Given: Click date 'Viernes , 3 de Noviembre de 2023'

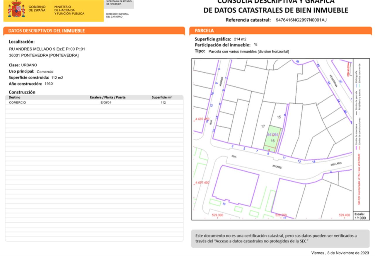Looking at the screenshot, I should pyautogui.click(x=340, y=253).
